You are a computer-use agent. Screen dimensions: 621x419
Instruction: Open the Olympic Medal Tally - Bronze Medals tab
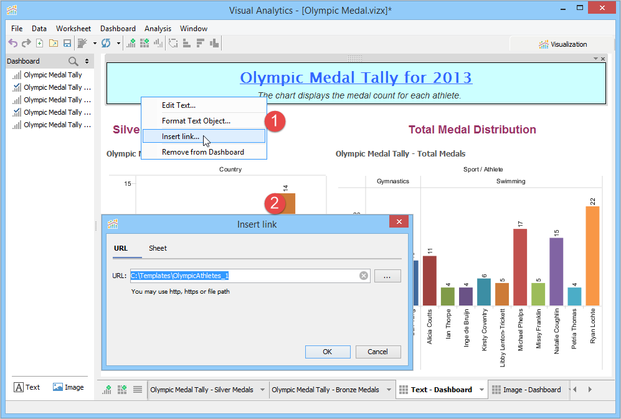coord(325,390)
